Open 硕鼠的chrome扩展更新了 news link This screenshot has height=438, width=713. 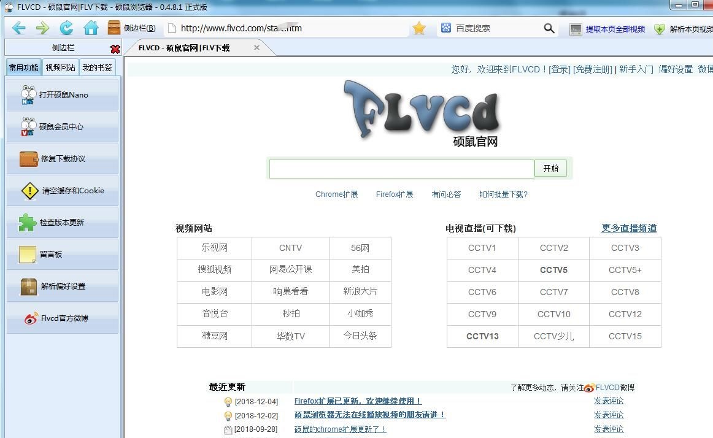pyautogui.click(x=340, y=429)
